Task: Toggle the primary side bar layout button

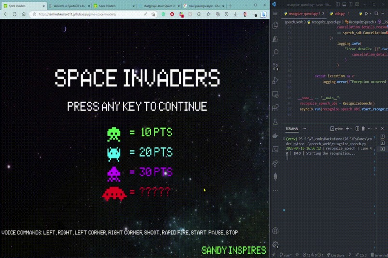Action: tap(338, 4)
